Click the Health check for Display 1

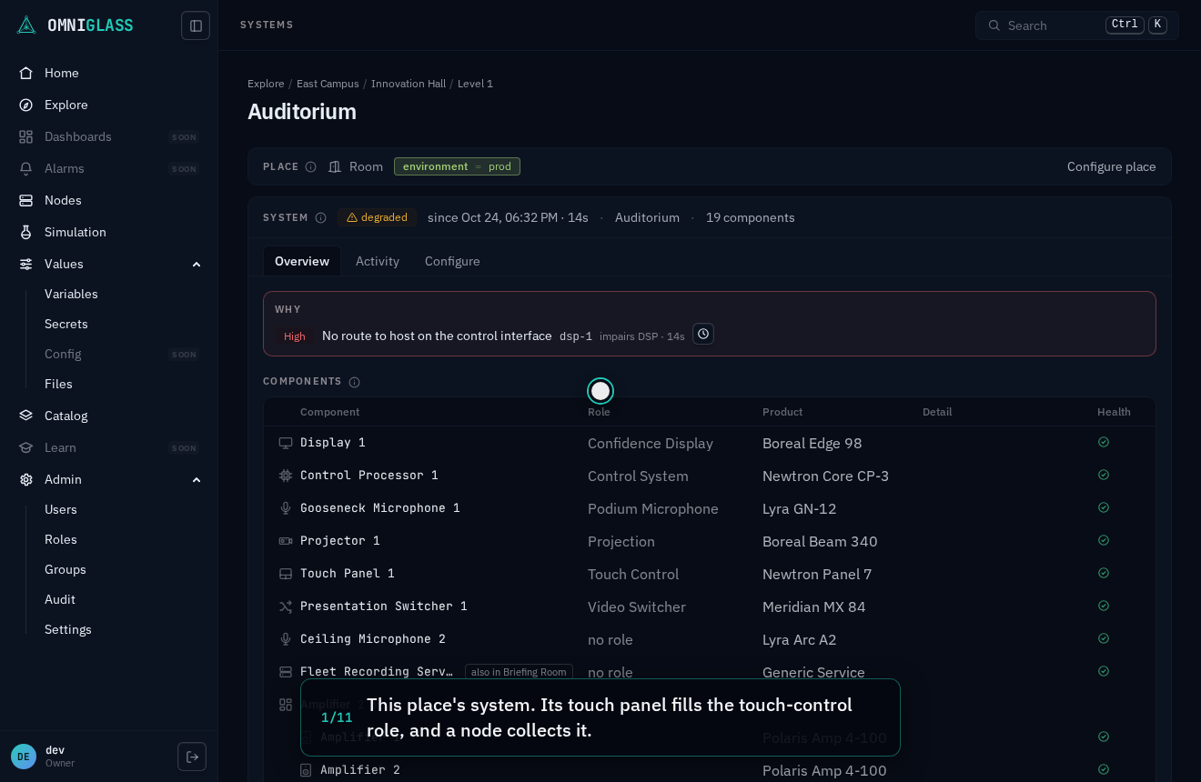1104,442
